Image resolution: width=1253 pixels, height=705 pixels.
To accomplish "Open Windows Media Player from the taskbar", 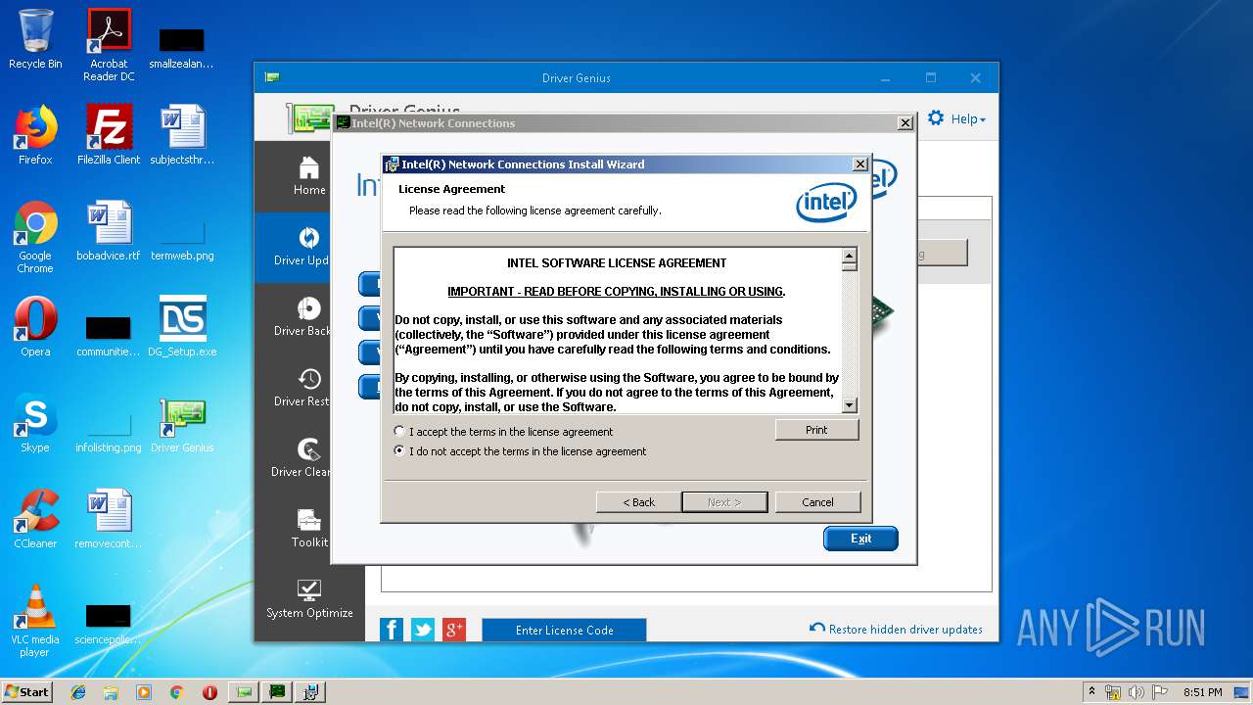I will point(144,692).
